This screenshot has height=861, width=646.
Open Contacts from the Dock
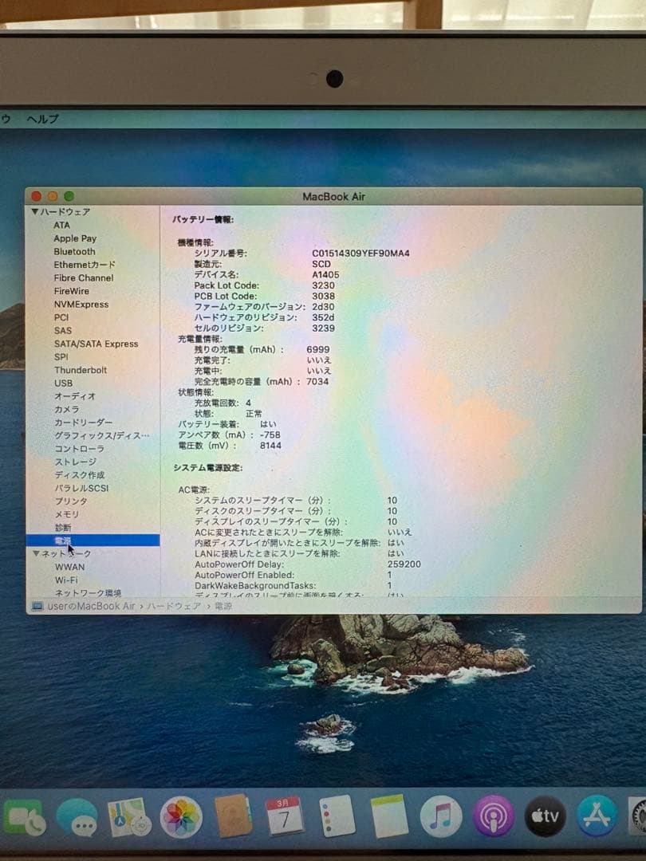[x=233, y=816]
